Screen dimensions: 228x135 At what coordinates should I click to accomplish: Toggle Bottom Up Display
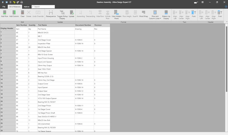[x=166, y=15]
